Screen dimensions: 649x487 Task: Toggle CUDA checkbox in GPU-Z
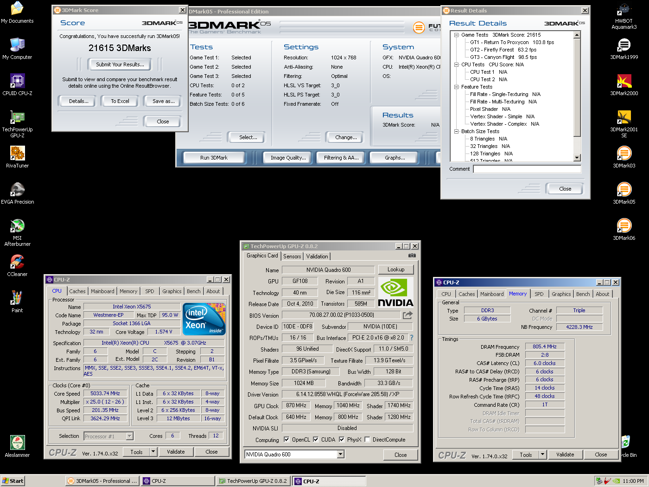tap(316, 439)
